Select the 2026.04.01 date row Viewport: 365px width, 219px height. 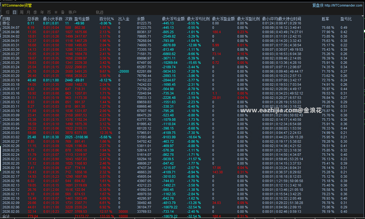11,41
